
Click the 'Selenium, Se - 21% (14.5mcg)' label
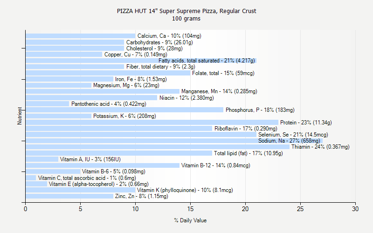(293, 135)
